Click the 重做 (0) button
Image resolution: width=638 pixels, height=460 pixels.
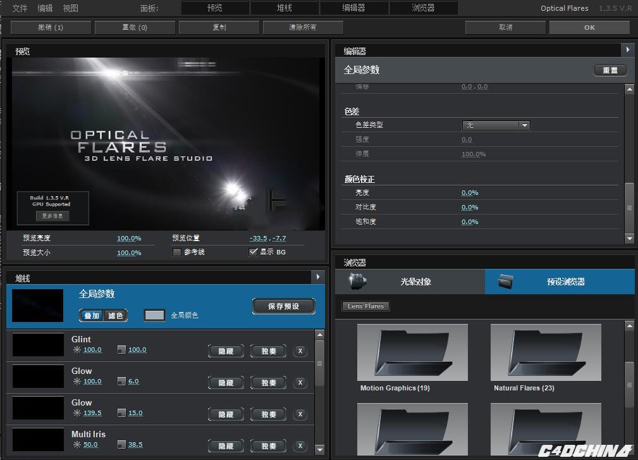135,27
